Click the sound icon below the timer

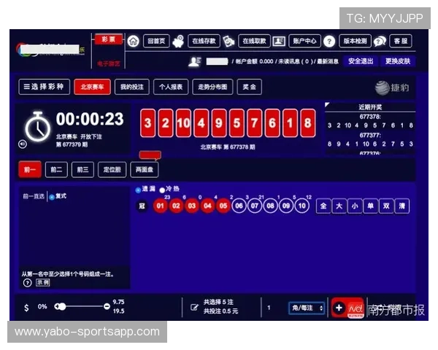[22, 144]
